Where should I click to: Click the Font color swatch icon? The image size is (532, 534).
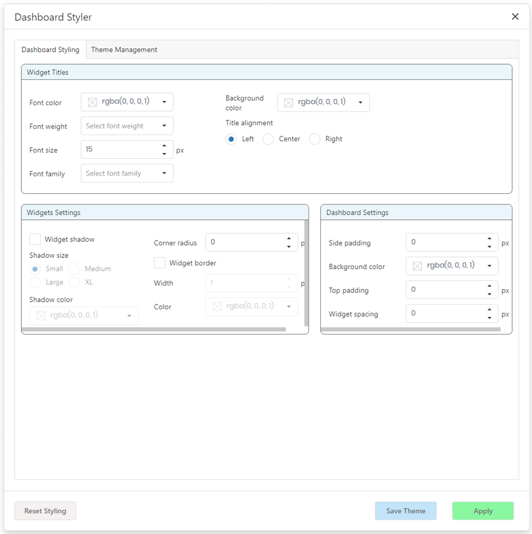point(92,102)
